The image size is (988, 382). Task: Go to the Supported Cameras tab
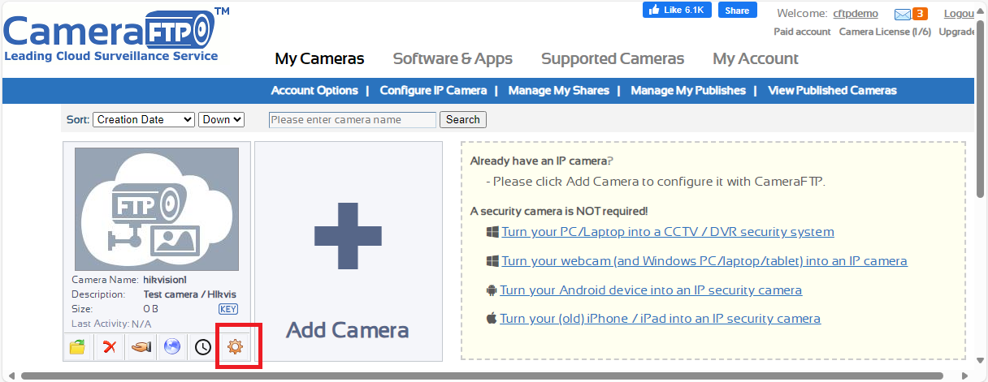(613, 58)
